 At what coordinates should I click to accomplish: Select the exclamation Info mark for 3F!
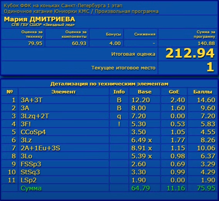coord(119,124)
